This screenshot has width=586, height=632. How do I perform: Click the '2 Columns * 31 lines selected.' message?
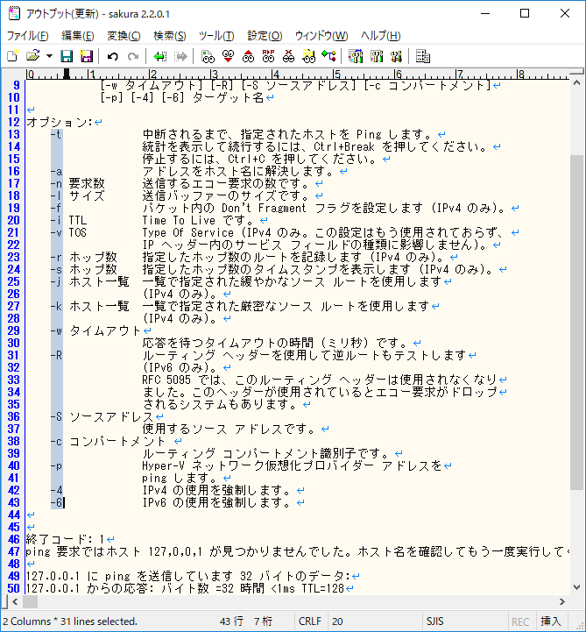point(70,621)
